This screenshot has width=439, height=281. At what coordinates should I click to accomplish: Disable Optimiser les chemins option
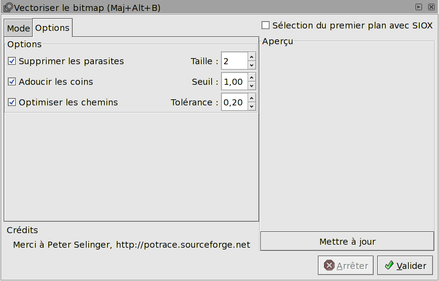coord(12,102)
